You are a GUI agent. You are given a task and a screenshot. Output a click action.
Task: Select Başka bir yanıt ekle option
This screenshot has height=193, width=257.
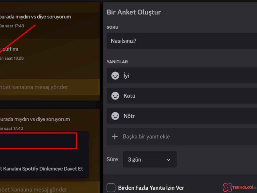coord(146,136)
